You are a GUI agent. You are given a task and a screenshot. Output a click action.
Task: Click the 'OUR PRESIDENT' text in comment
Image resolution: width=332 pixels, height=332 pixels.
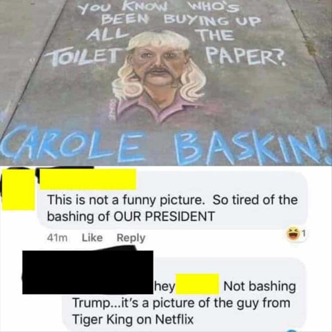pyautogui.click(x=164, y=216)
